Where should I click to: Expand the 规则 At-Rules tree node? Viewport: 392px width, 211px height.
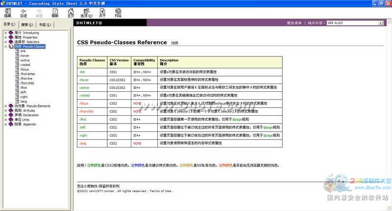point(5,110)
